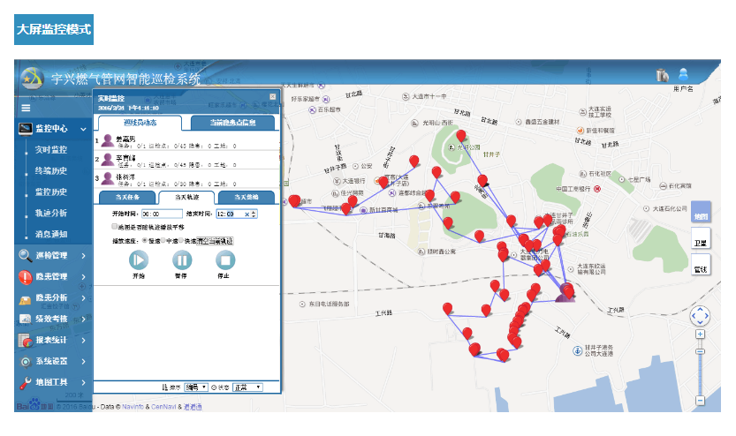The width and height of the screenshot is (736, 436).
Task: Click the start time input field
Action: (x=162, y=214)
